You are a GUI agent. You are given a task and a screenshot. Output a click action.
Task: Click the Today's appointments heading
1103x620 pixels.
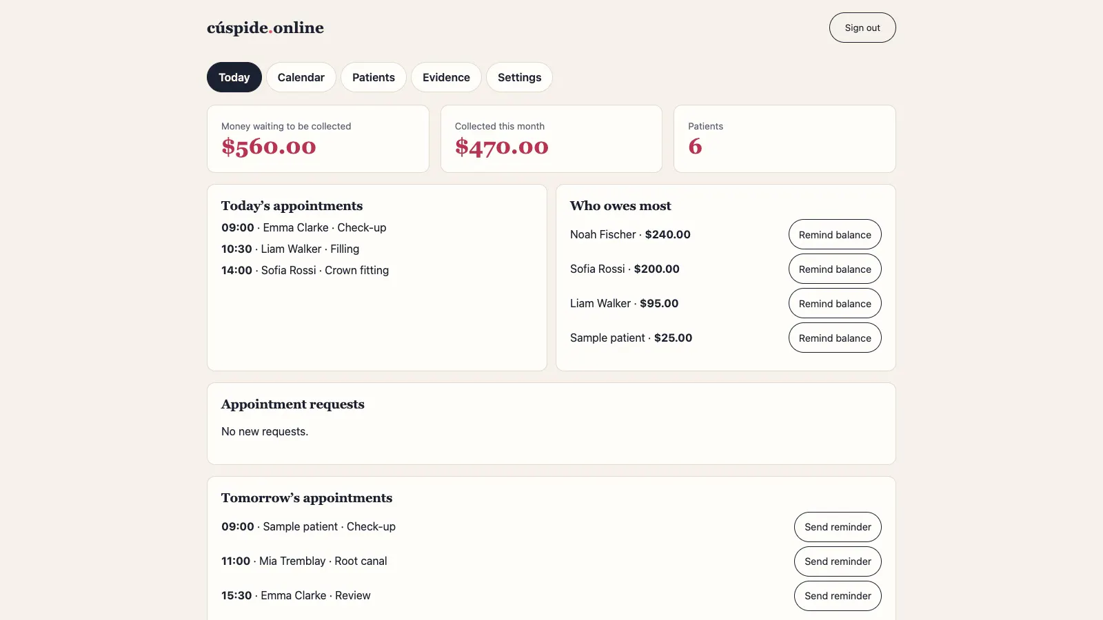(x=292, y=205)
